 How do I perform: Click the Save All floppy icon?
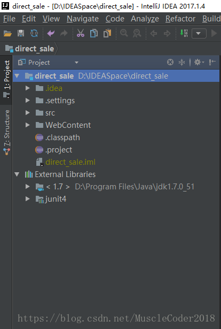(x=21, y=33)
